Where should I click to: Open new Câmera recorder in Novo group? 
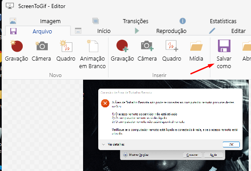41,51
